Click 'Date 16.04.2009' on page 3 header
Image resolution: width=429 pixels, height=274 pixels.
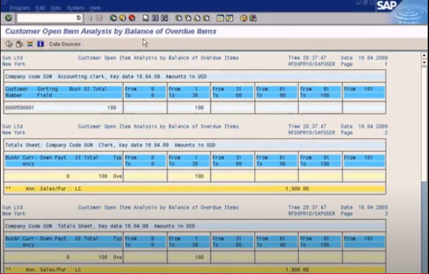pos(364,208)
